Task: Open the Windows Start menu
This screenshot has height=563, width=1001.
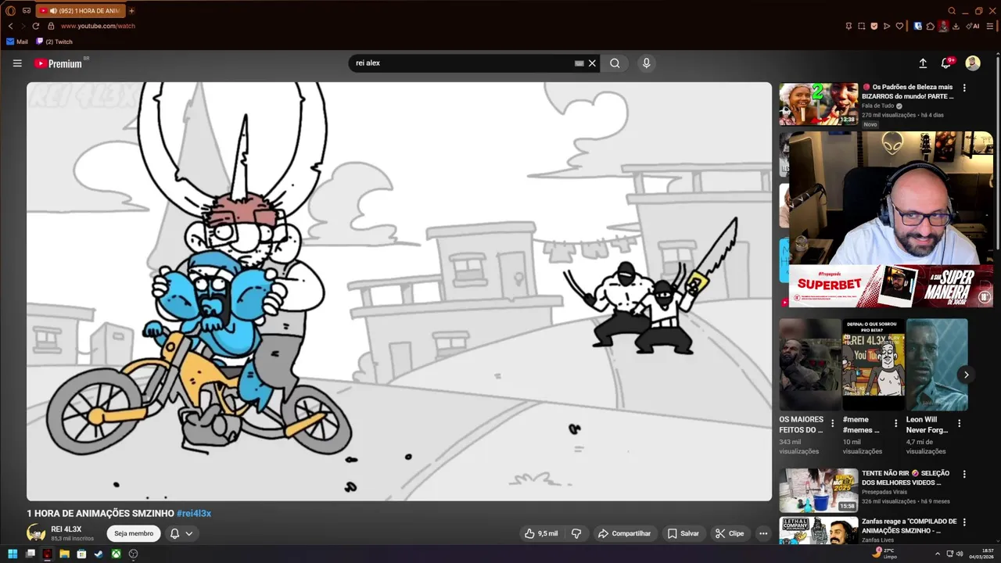Action: [13, 554]
